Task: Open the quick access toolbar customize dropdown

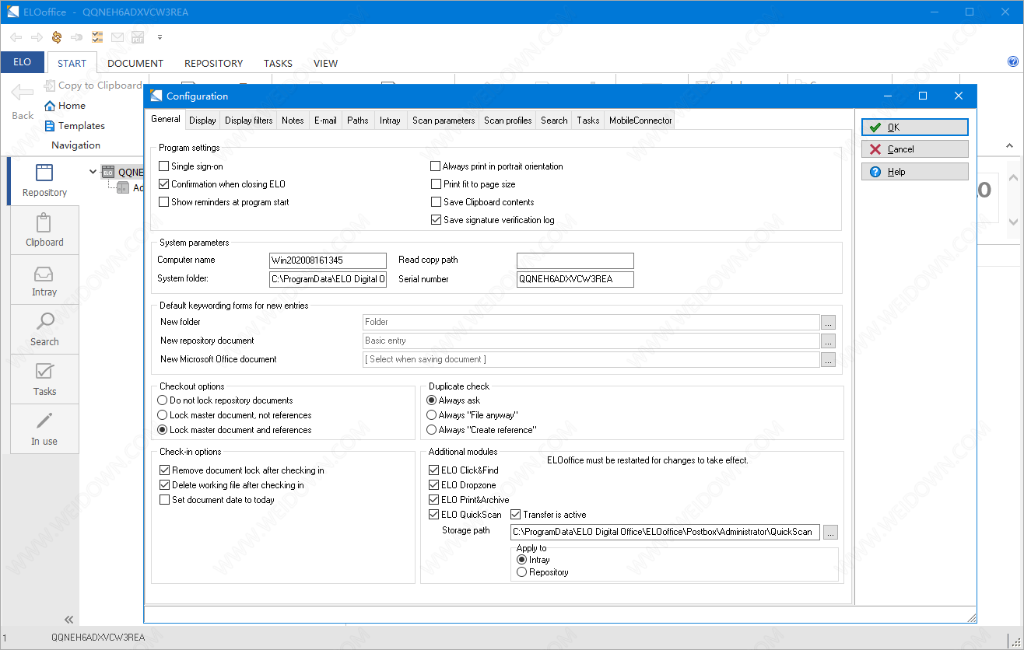Action: (x=160, y=37)
